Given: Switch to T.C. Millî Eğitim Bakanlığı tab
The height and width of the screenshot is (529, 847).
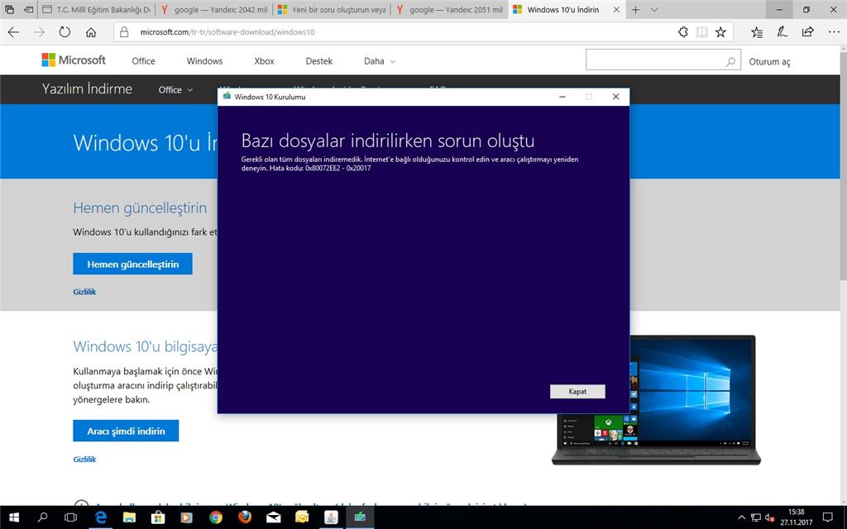Looking at the screenshot, I should (97, 10).
